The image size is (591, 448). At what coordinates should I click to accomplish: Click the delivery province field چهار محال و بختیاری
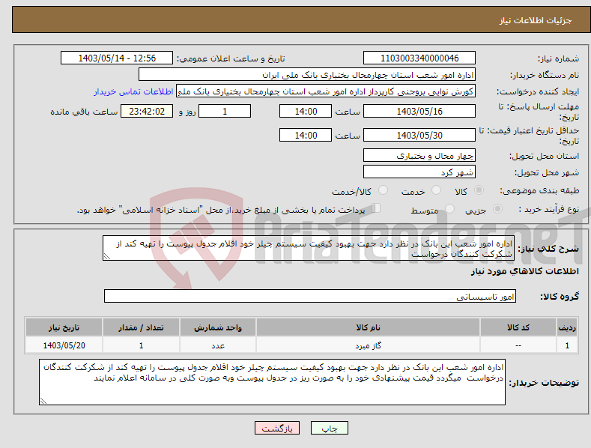419,155
